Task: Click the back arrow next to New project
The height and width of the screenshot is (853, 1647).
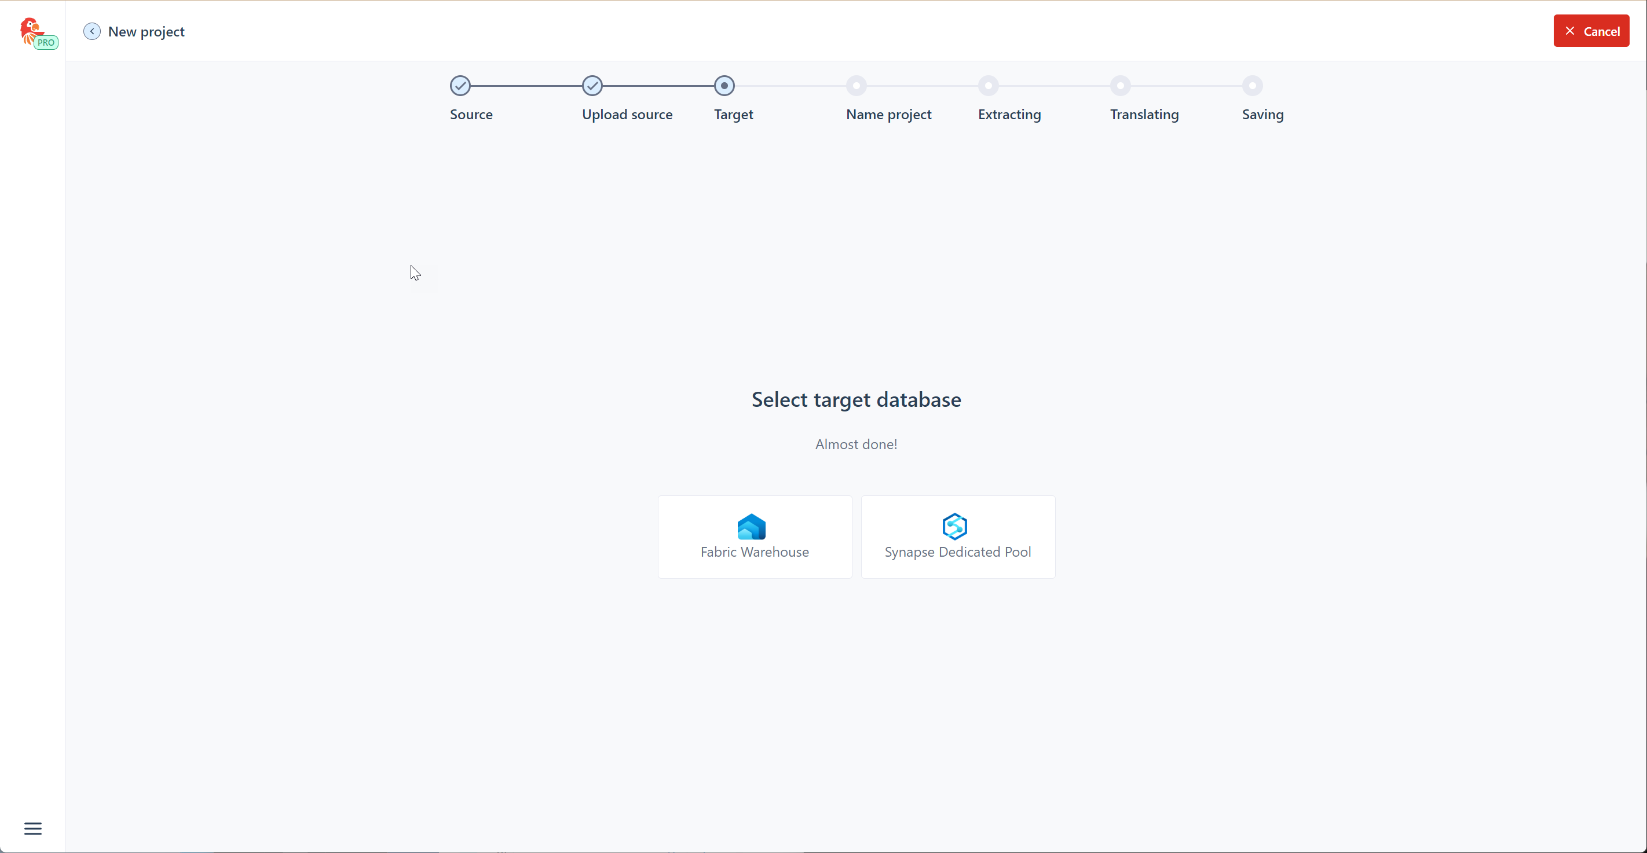Action: coord(92,31)
